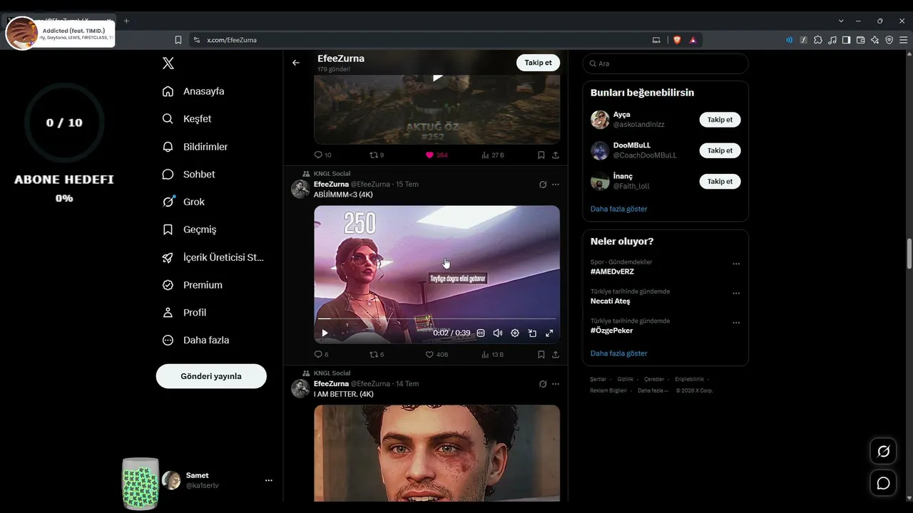Viewport: 913px width, 513px height.
Task: Open the browser hamburger menu
Action: click(x=904, y=40)
